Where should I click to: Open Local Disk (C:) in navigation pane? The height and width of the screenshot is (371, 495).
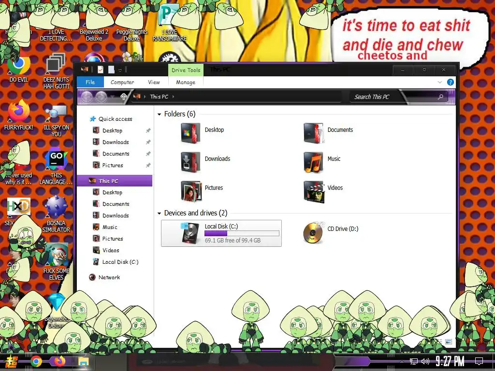(x=120, y=262)
